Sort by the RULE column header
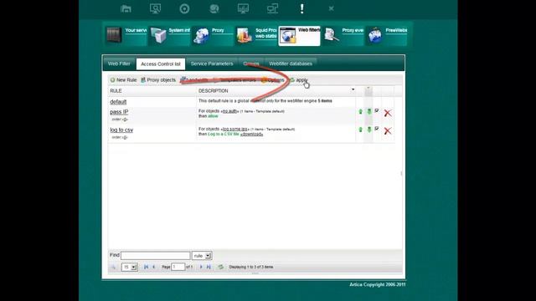Viewport: 536px width, 301px height. (x=116, y=91)
